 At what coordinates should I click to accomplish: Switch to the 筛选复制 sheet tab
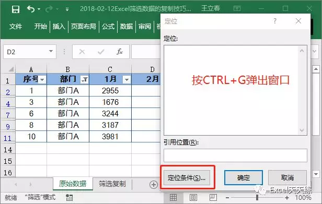(112, 184)
